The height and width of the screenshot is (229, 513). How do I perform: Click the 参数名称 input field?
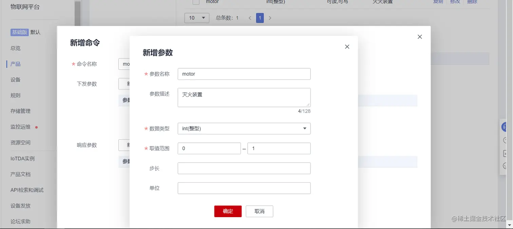coord(244,74)
